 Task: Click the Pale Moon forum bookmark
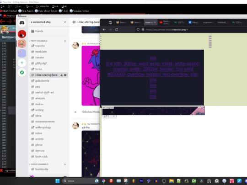point(46,11)
